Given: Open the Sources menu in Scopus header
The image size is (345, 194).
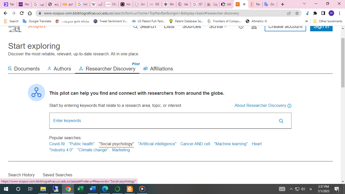Looking at the screenshot, I should (192, 26).
